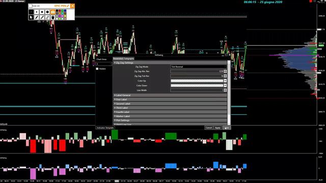Screen dimensions: 326x183
Task: Maximize the VolSwing settings dialog
Action: (x=226, y=55)
